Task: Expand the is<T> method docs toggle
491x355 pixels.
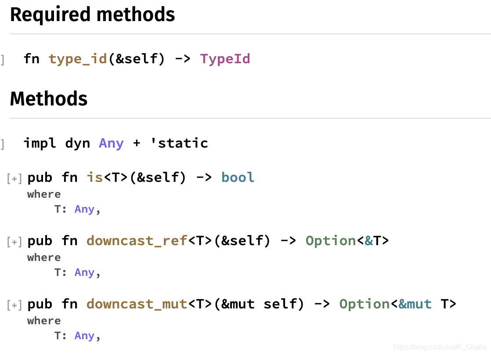Action: coord(14,178)
